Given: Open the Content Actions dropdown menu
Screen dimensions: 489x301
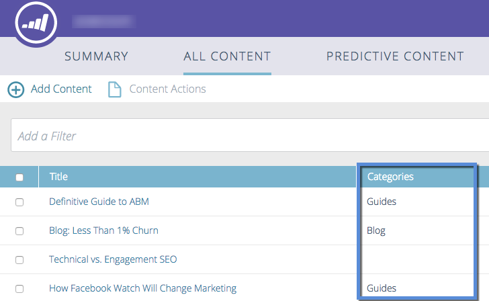Looking at the screenshot, I should tap(167, 89).
